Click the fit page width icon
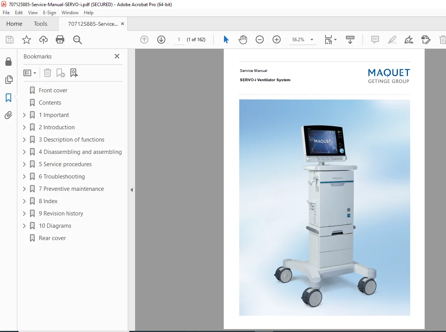The height and width of the screenshot is (332, 446). click(328, 40)
